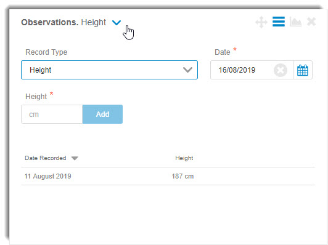Image resolution: width=328 pixels, height=245 pixels.
Task: Select the move panel crosshair icon
Action: (x=261, y=22)
